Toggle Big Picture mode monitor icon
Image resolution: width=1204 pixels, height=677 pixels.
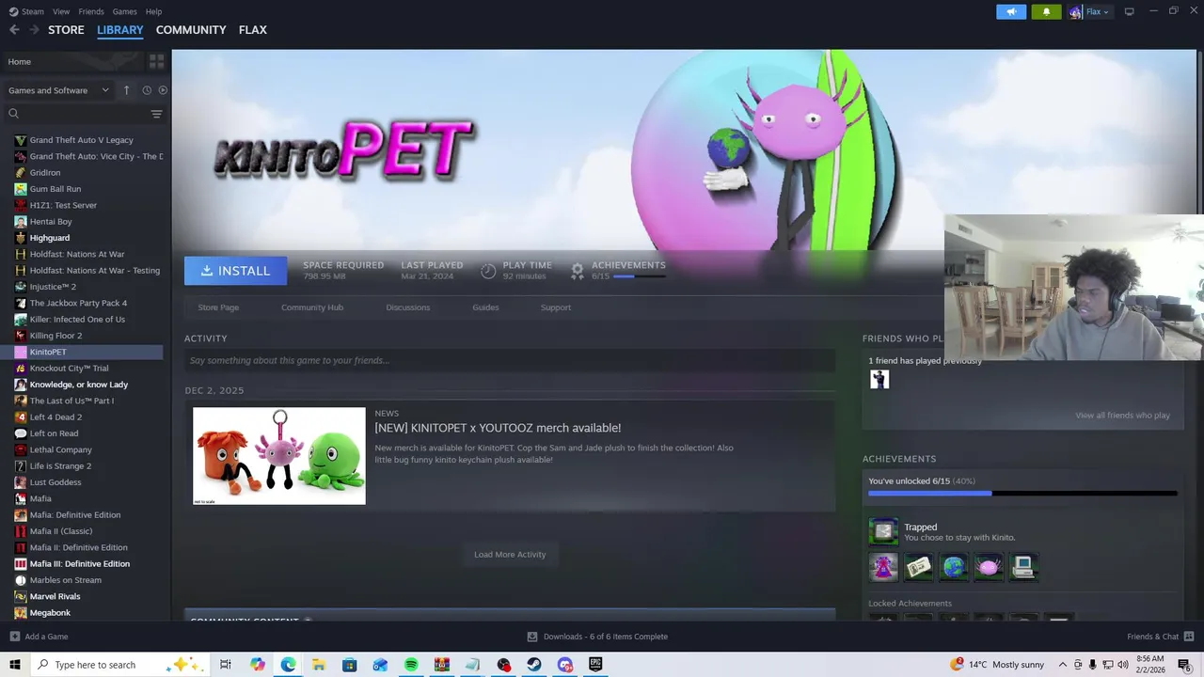point(1129,11)
